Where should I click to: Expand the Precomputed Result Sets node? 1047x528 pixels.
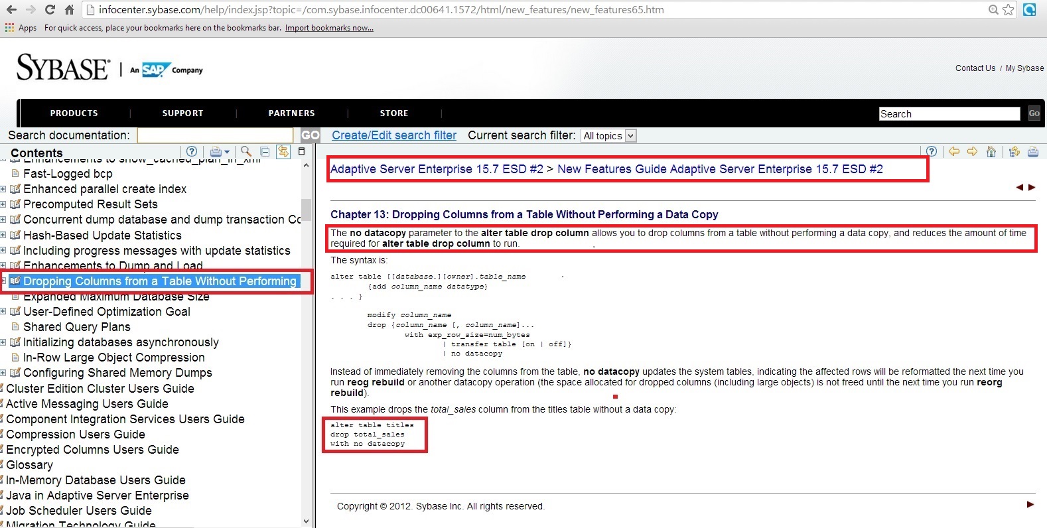(3, 204)
